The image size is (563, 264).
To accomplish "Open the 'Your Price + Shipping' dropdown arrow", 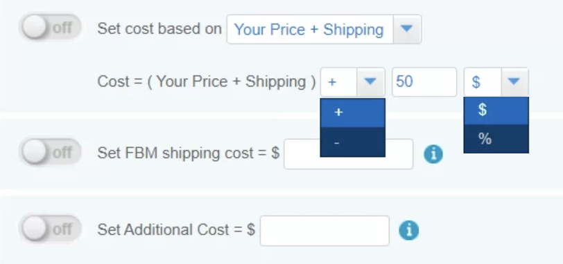I will tap(407, 29).
